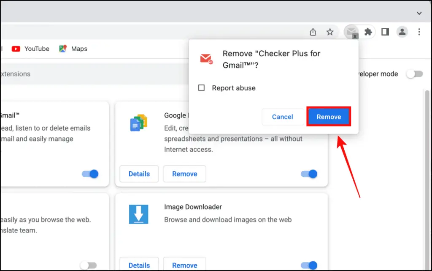This screenshot has height=271, width=432.
Task: Turn off the Image Downloader toggle
Action: click(x=309, y=265)
